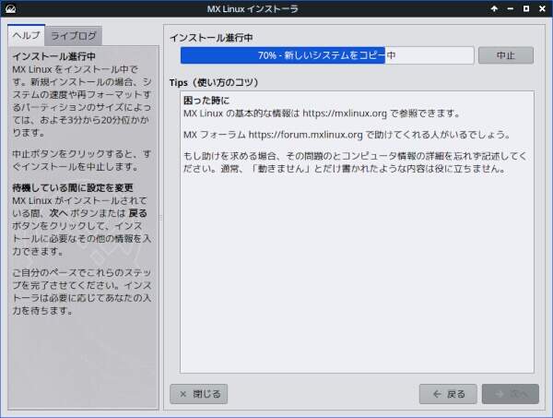Click the forum.mxlinux.org address in tips
Viewport: 553px width, 418px height.
click(313, 135)
